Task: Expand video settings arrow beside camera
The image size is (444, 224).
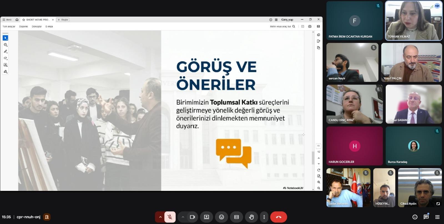Action: pos(183,217)
